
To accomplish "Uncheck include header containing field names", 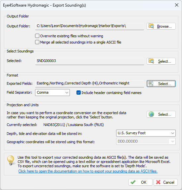I will 78,93.
